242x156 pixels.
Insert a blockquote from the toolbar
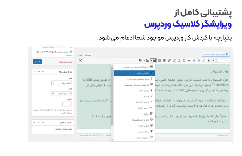(x=189, y=60)
